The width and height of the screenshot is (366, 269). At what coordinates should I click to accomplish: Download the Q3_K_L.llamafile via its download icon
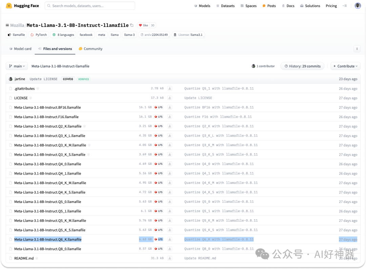point(170,135)
